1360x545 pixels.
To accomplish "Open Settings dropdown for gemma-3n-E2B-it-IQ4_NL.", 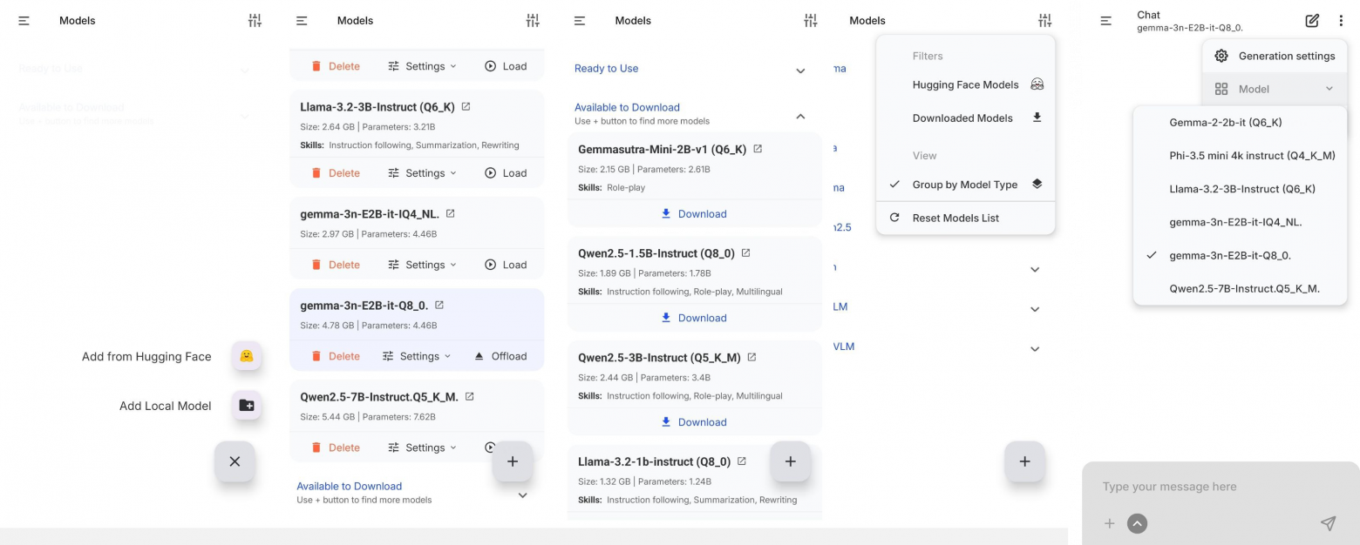I will 423,265.
